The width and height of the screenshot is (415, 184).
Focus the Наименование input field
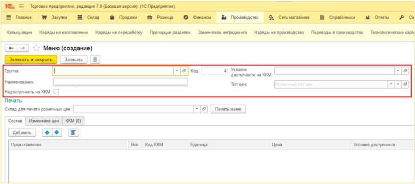(120, 82)
